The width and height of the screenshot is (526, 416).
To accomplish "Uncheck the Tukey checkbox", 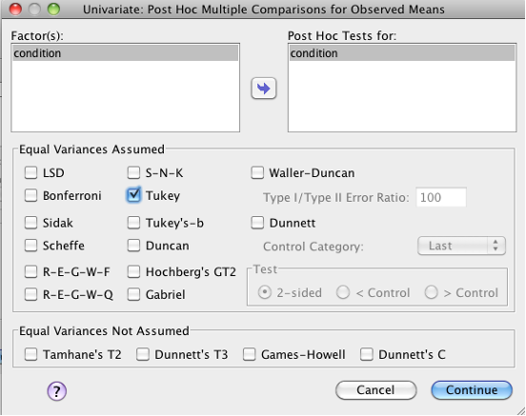I will 133,195.
